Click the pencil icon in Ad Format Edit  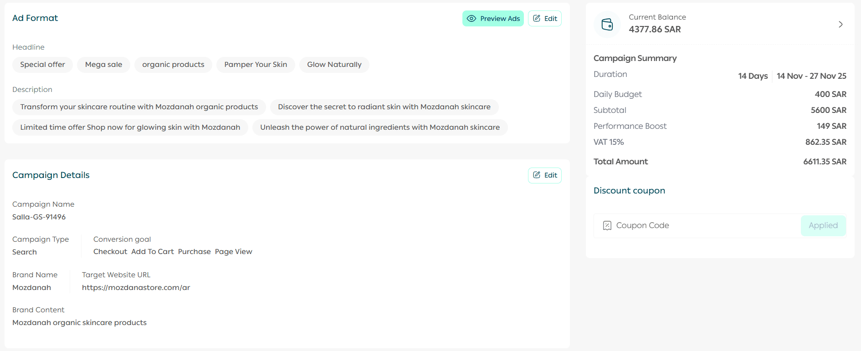pyautogui.click(x=537, y=19)
